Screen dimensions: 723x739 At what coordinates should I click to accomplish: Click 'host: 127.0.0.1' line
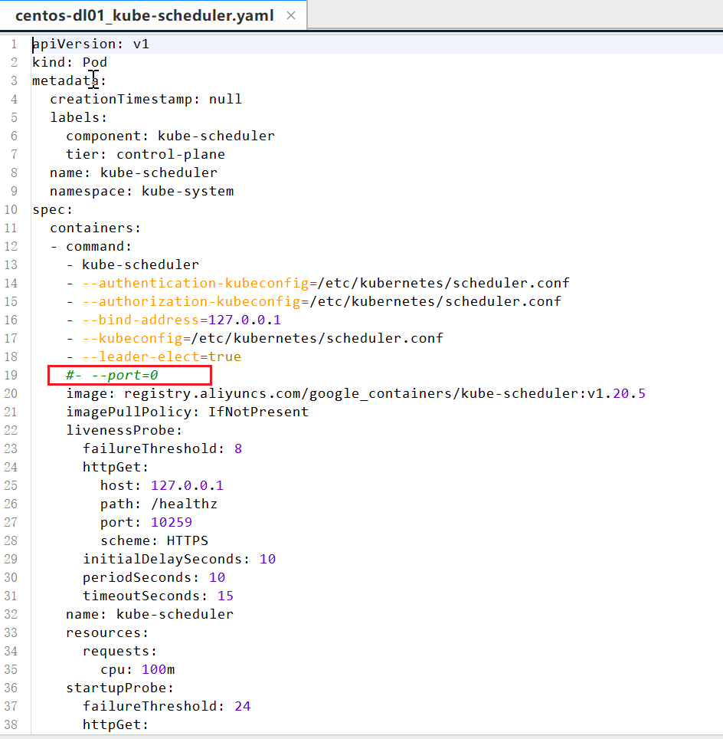162,485
